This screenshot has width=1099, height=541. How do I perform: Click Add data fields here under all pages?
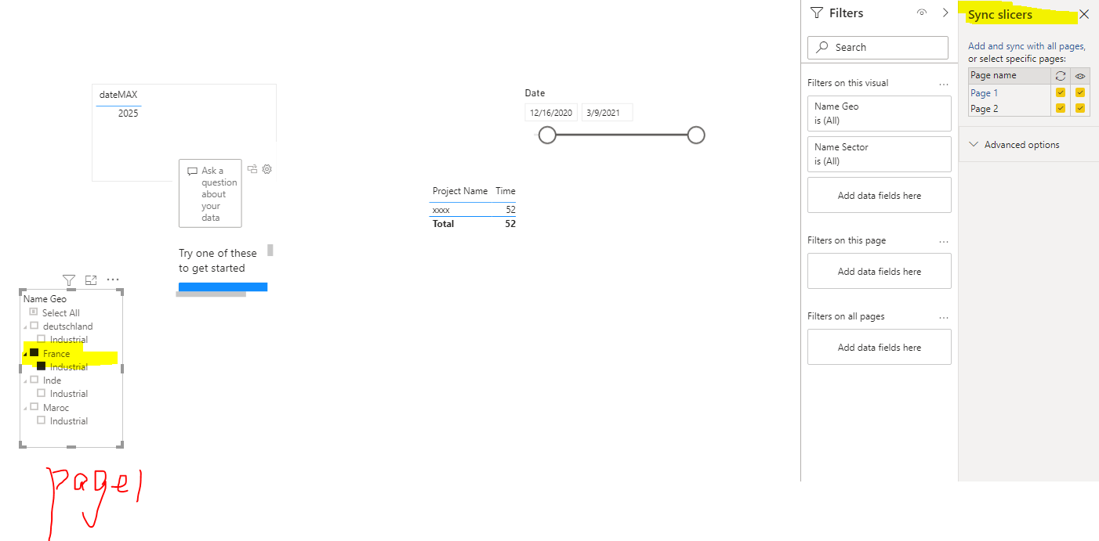coord(879,348)
